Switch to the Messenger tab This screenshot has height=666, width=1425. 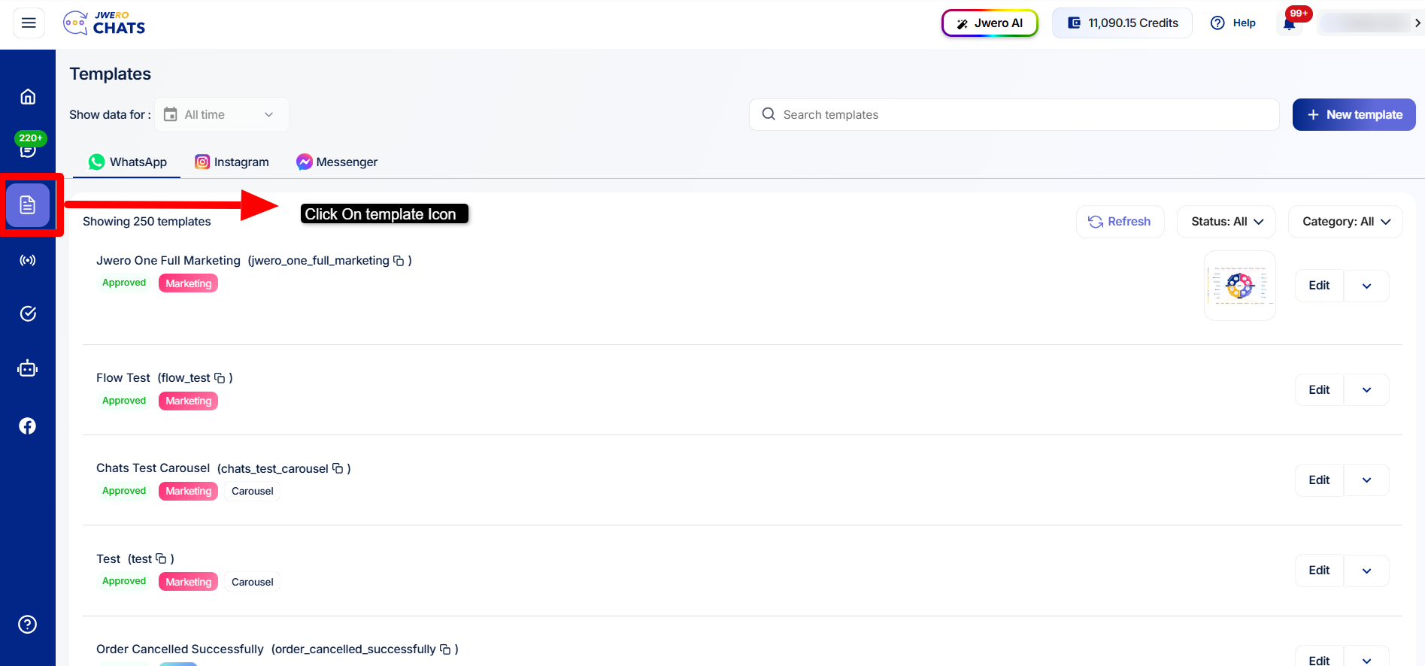coord(337,162)
